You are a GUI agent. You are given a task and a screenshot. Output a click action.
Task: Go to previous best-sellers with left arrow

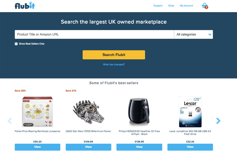click(x=10, y=121)
